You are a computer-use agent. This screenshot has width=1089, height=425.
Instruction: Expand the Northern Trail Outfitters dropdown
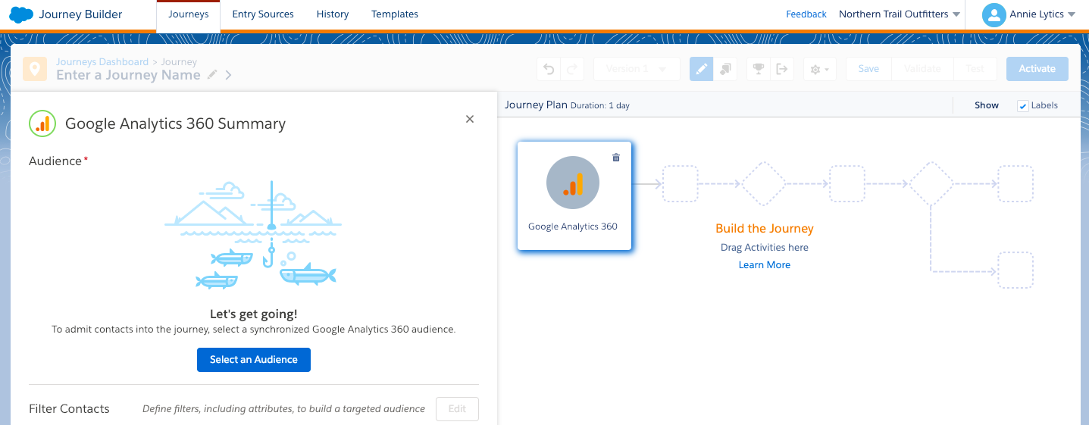coord(900,14)
